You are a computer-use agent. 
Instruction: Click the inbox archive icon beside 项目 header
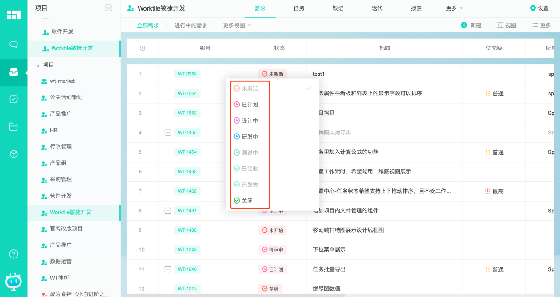(108, 8)
